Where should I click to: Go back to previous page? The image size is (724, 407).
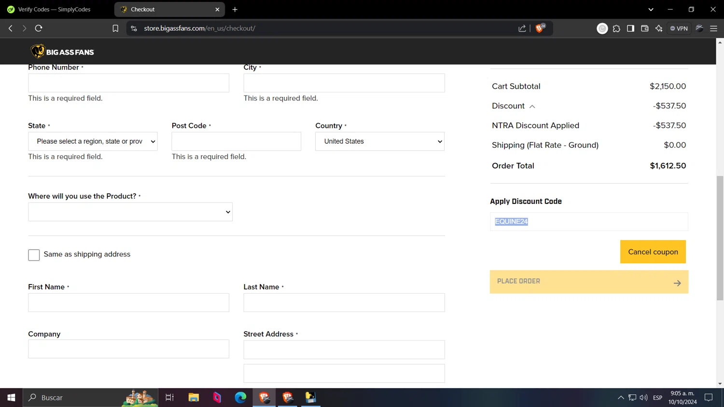tap(11, 28)
